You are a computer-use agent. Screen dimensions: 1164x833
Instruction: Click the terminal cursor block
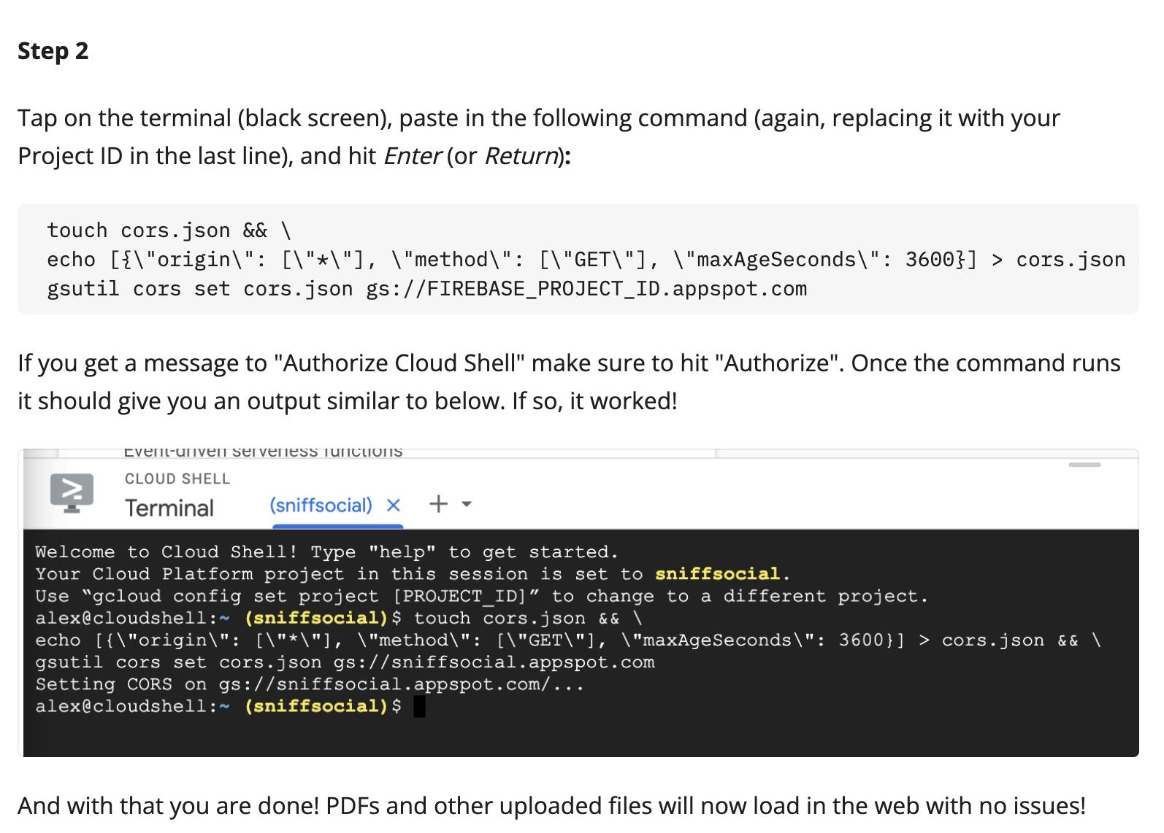419,707
